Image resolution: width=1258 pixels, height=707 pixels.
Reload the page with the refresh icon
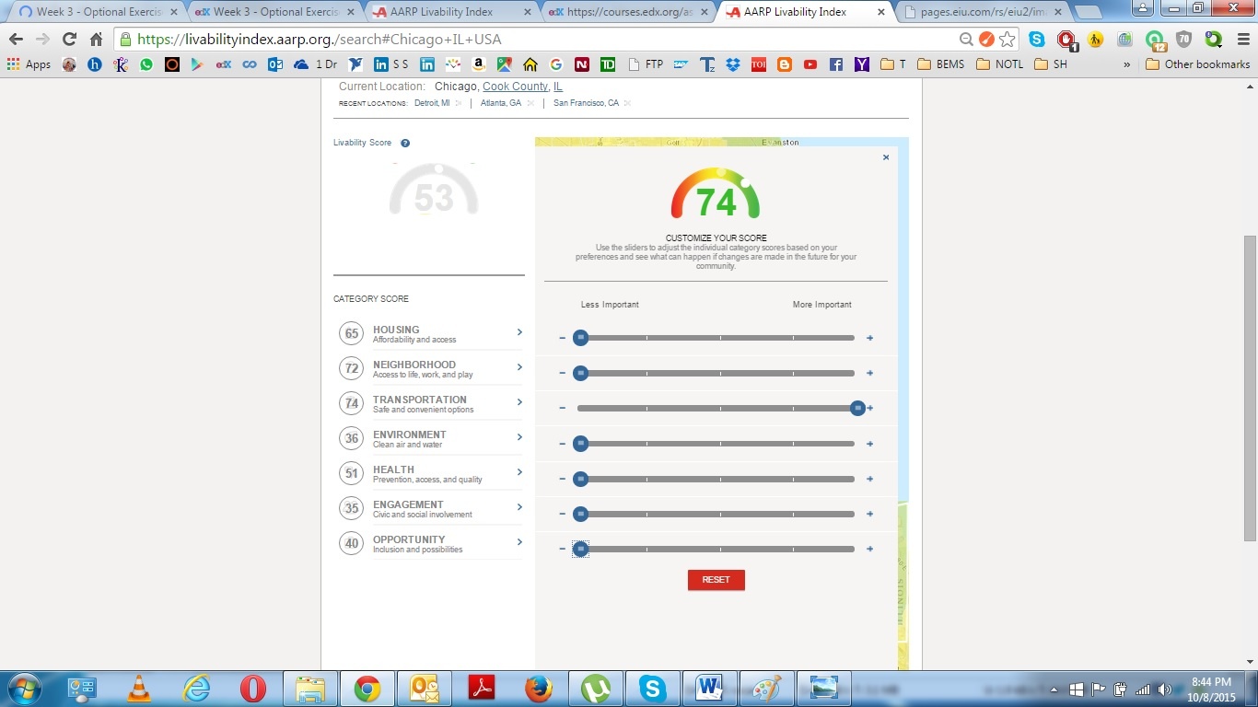69,40
